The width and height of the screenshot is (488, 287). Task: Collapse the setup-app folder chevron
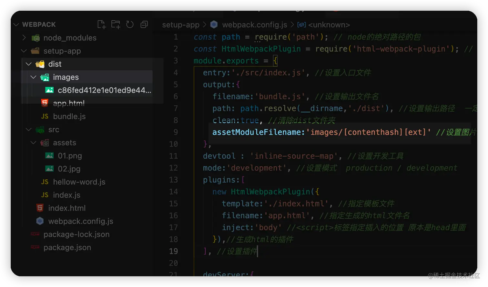click(24, 51)
